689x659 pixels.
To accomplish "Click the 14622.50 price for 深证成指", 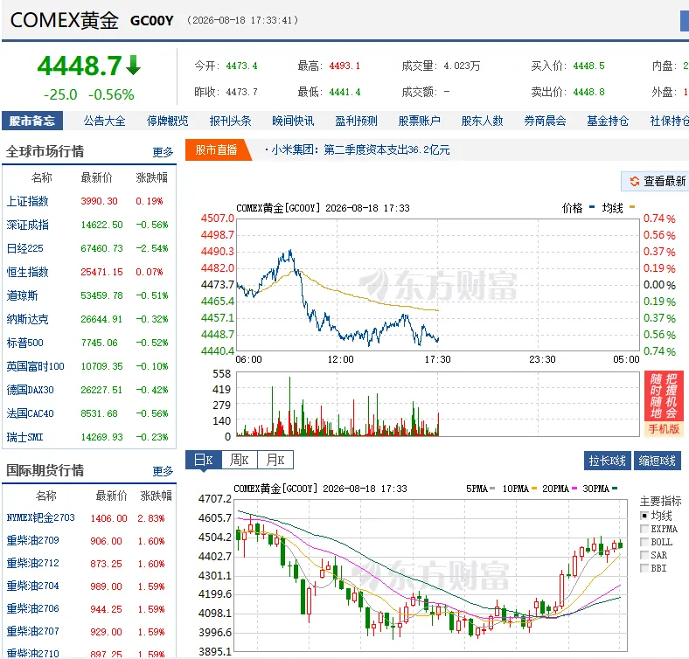I will coord(101,225).
